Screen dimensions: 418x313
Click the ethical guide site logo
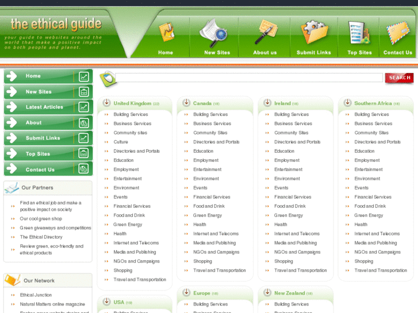pos(56,24)
